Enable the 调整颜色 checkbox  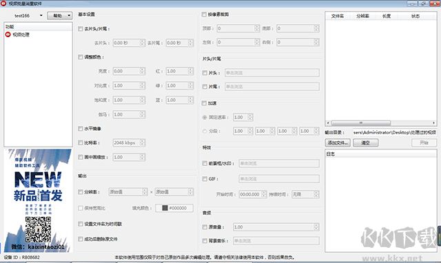tap(81, 57)
